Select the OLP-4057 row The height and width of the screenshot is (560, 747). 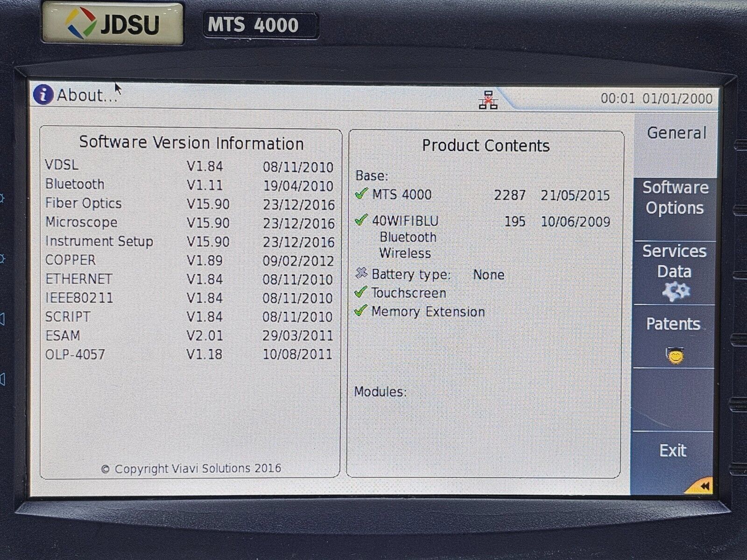pos(190,354)
